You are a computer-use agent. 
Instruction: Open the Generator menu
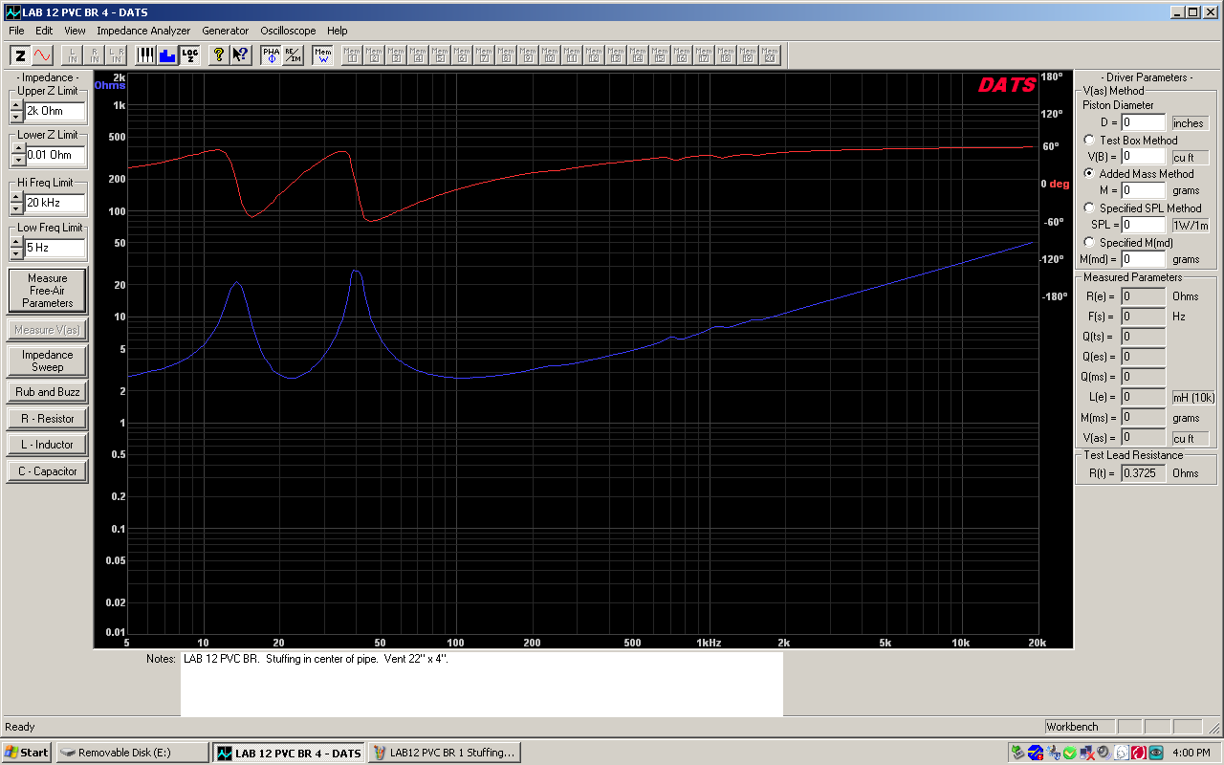225,31
